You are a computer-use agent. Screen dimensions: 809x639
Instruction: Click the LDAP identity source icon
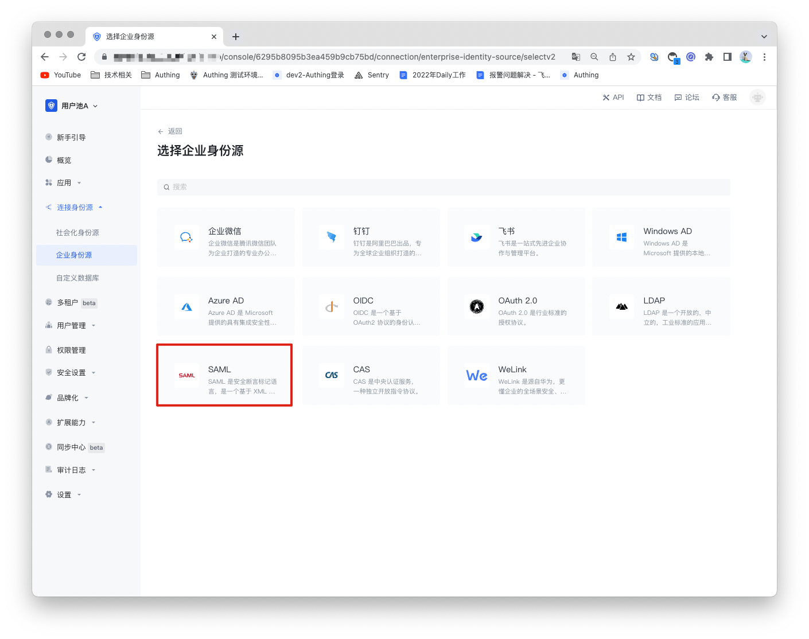pos(622,307)
